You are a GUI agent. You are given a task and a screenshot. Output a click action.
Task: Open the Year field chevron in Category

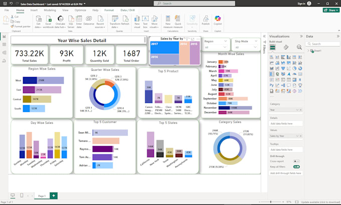(x=297, y=110)
